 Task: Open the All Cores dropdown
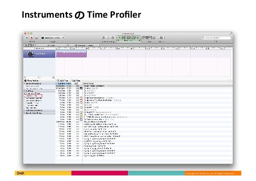[52, 45]
